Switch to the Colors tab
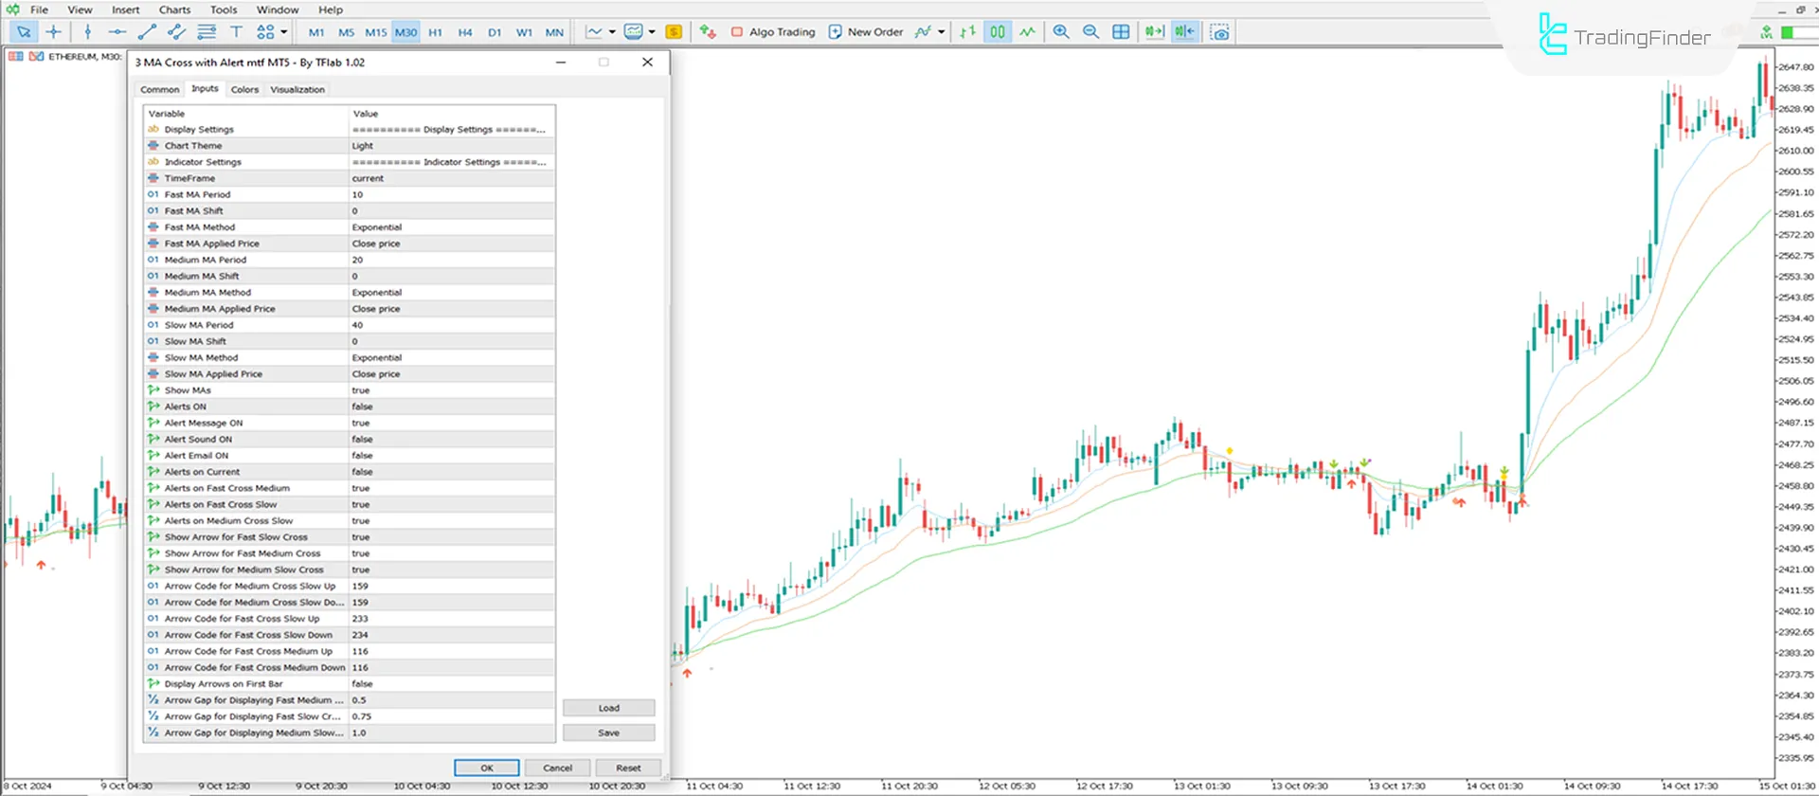The image size is (1819, 796). (x=244, y=89)
